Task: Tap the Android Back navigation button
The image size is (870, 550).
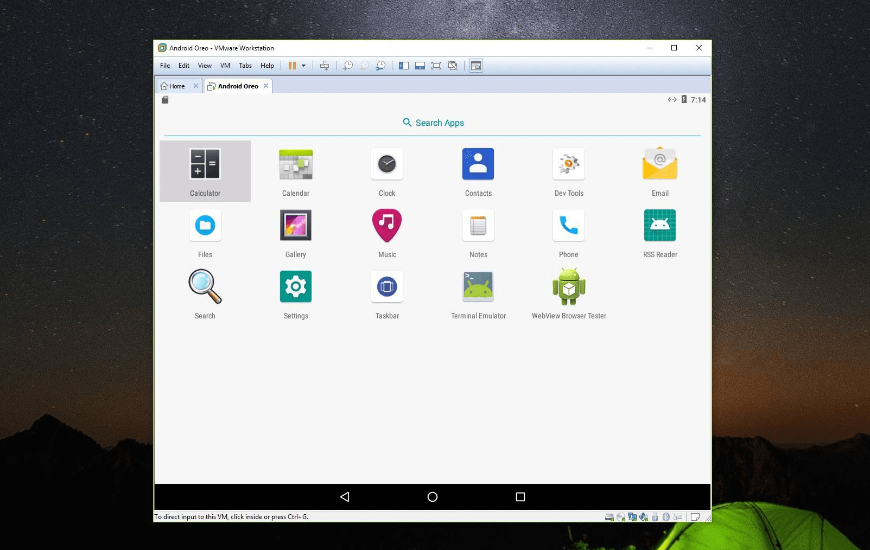Action: pos(345,497)
